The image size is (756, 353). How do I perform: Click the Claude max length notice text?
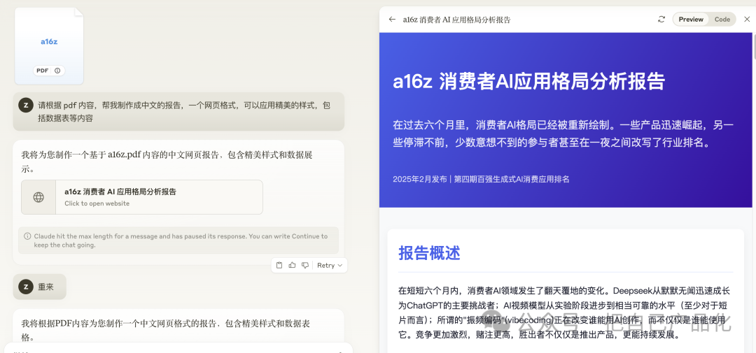(181, 240)
